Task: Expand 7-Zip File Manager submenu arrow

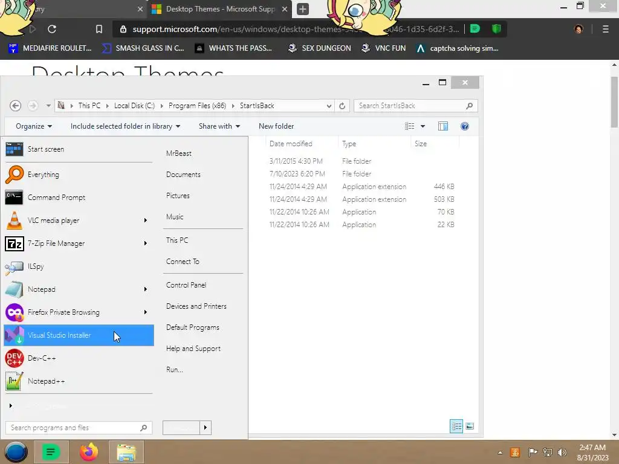Action: click(x=145, y=243)
